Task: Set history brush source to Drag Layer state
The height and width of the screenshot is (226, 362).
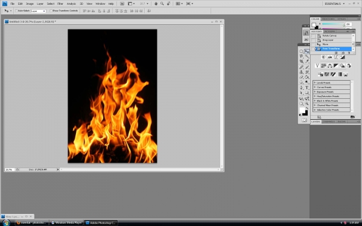Action: 313,40
